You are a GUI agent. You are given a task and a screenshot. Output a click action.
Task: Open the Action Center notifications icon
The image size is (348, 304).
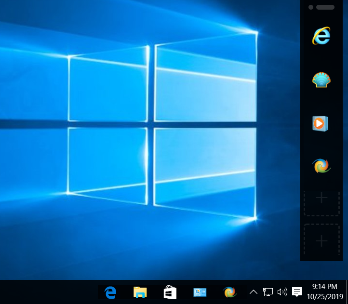[297, 292]
